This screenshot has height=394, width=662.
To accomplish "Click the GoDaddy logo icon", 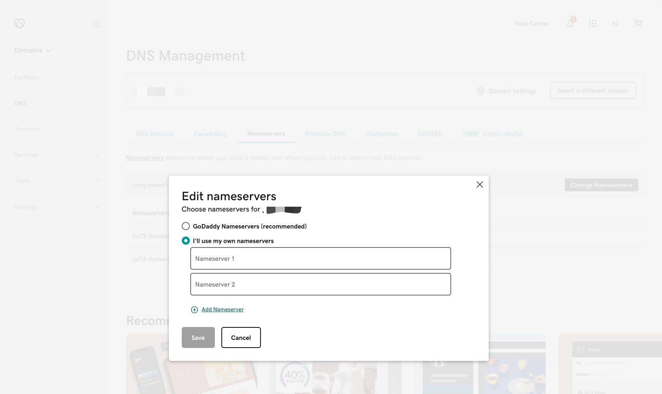I will pos(19,23).
